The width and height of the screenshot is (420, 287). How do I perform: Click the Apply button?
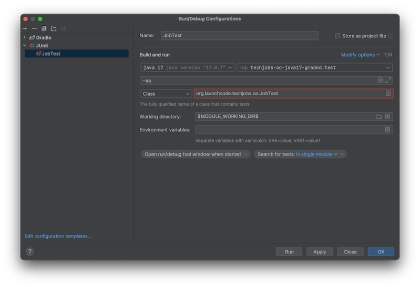coord(320,252)
